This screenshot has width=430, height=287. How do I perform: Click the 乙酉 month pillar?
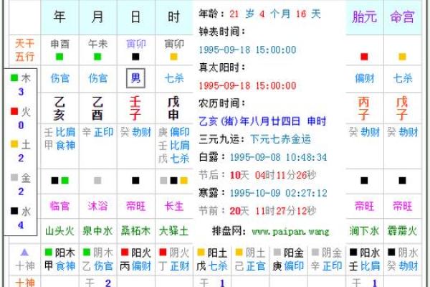[x=97, y=108]
